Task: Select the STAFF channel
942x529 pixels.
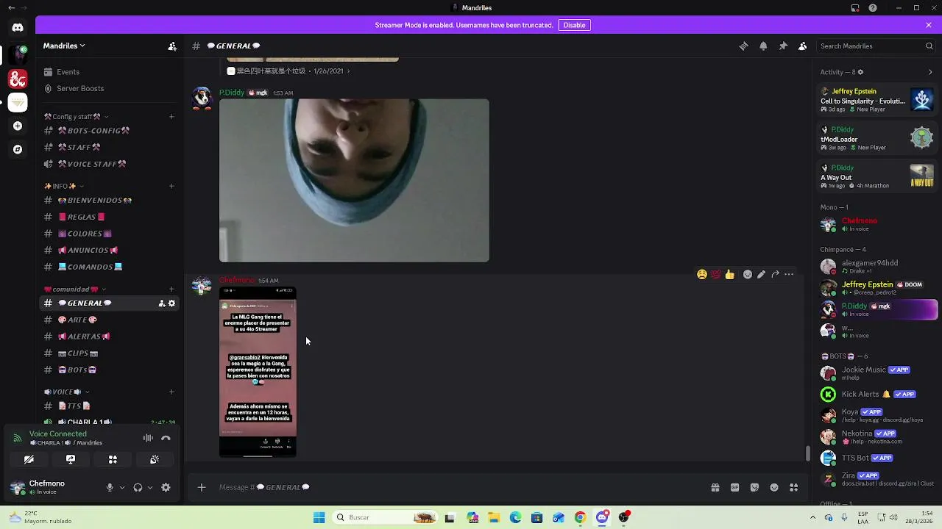Action: (110, 148)
